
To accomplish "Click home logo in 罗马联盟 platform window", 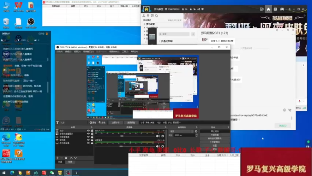I will (147, 9).
